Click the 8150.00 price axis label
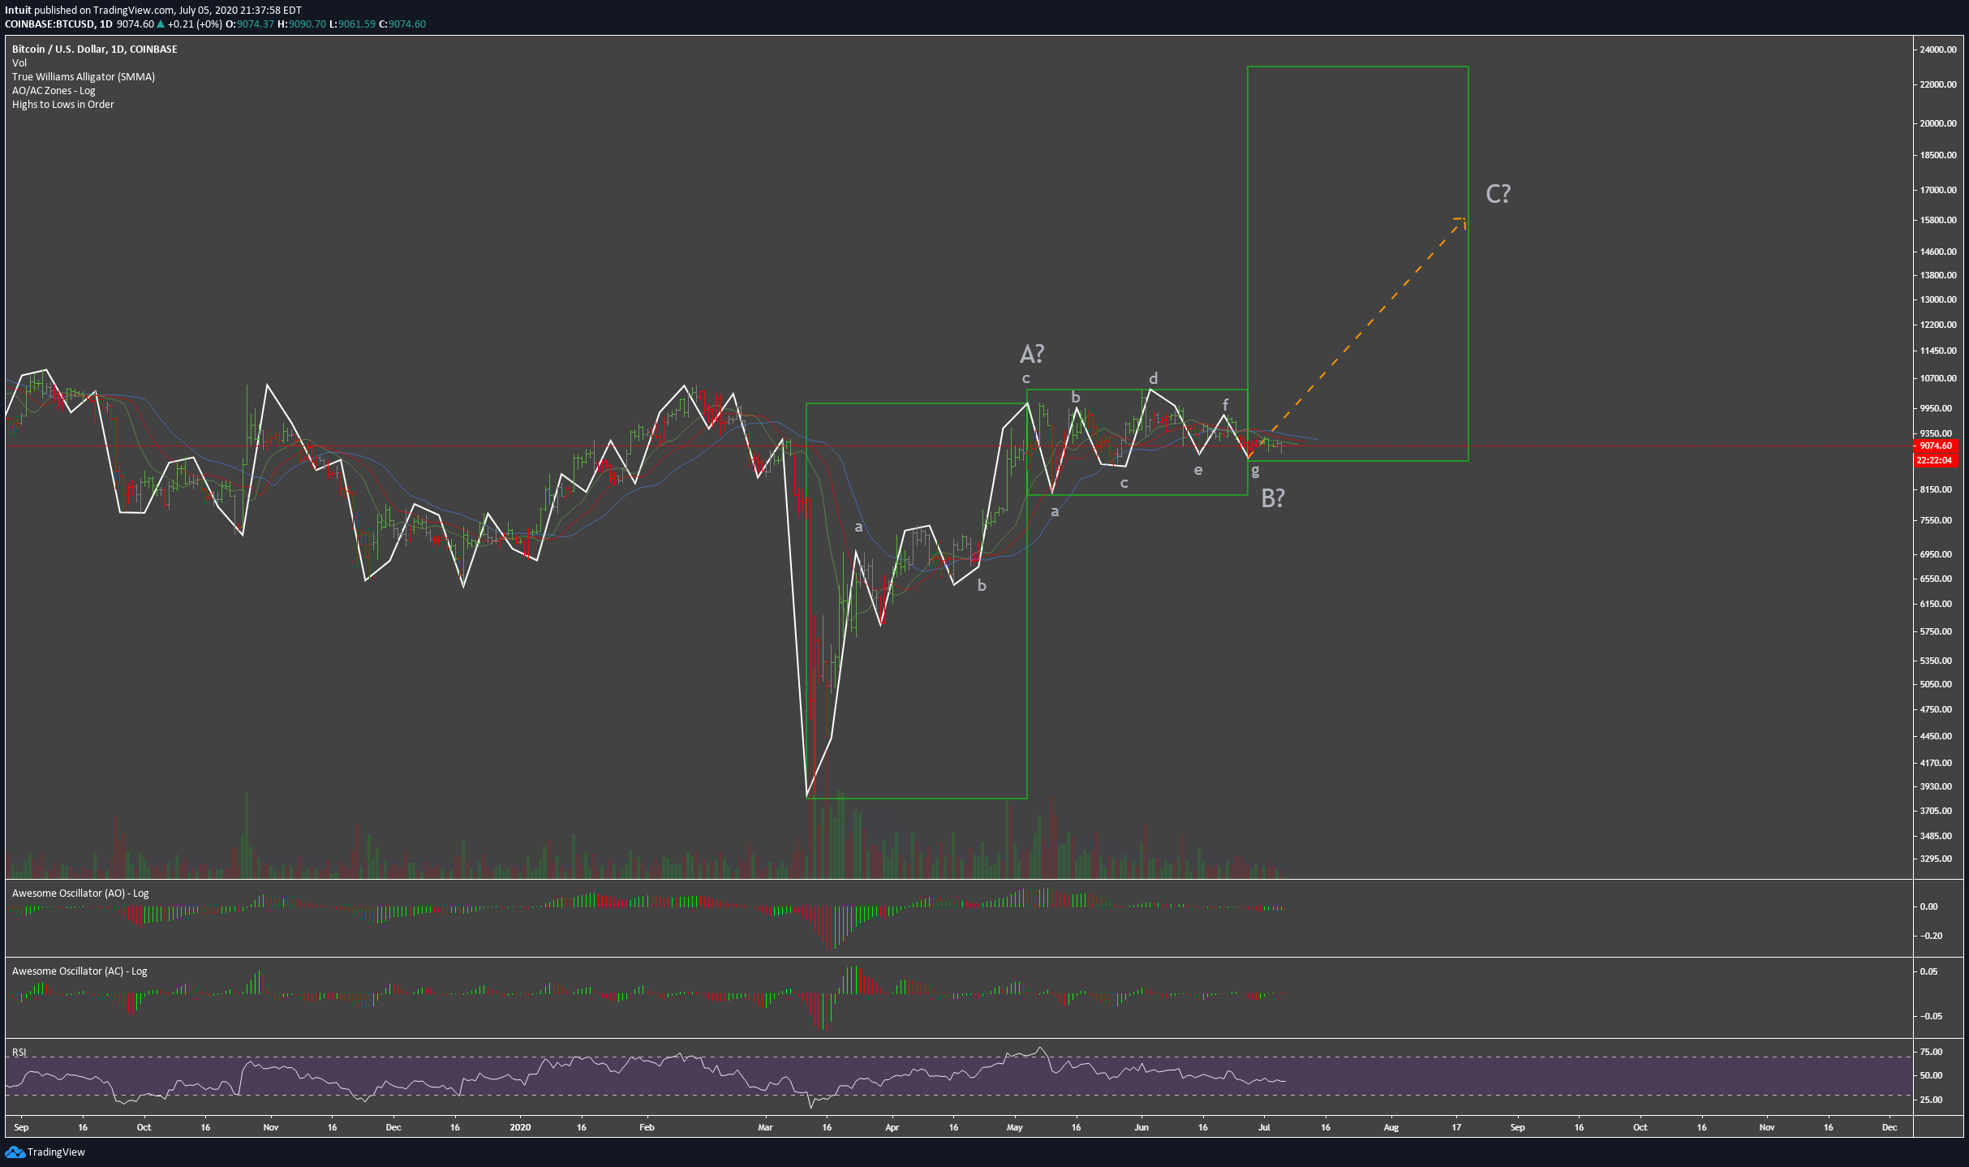The height and width of the screenshot is (1167, 1969). (x=1937, y=489)
